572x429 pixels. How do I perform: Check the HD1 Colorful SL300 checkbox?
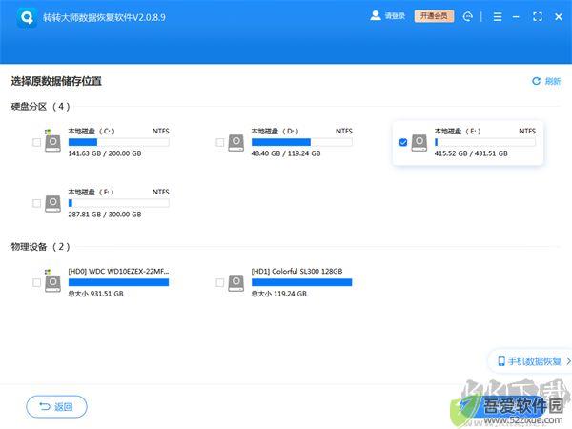219,282
